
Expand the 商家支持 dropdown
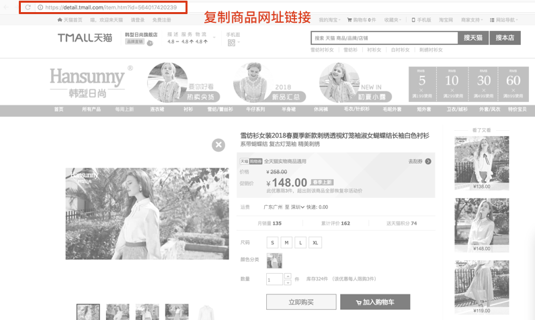tap(472, 19)
